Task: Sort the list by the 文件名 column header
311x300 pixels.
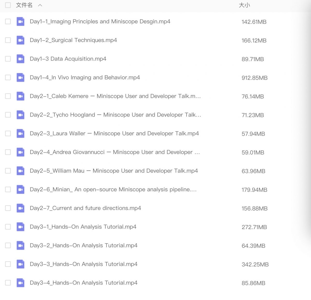Action: 24,5
